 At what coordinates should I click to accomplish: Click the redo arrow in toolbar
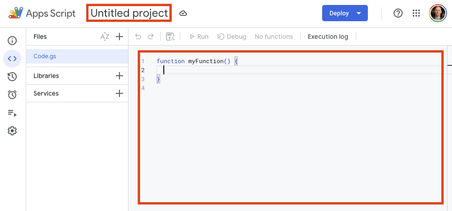pos(151,37)
